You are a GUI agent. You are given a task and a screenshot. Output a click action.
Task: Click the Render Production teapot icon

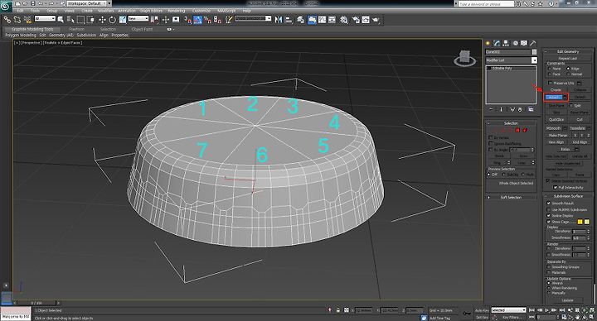pos(376,19)
